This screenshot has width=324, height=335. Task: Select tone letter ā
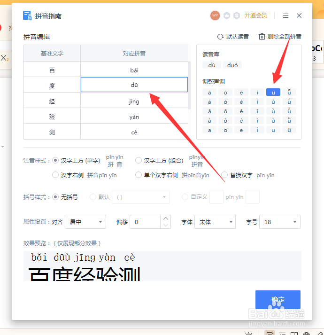pyautogui.click(x=209, y=92)
